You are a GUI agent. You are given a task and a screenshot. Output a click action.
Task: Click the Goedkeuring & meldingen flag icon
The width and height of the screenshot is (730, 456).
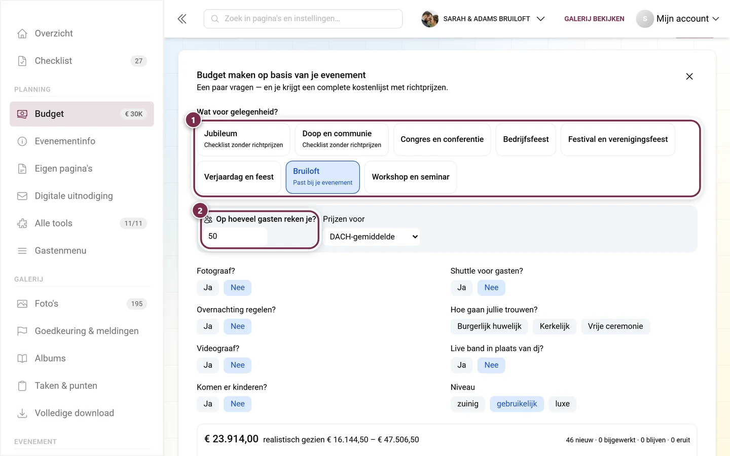click(22, 331)
